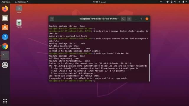Click the Wi-Fi status icon
The height and width of the screenshot is (106, 189).
(x=167, y=2)
